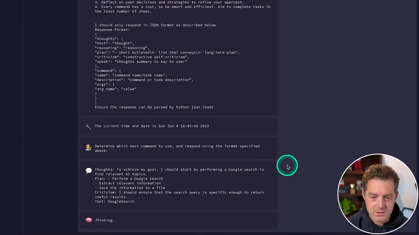Click the speech bubble icon beside Thoughts message
This screenshot has height=235, width=419.
click(x=89, y=171)
